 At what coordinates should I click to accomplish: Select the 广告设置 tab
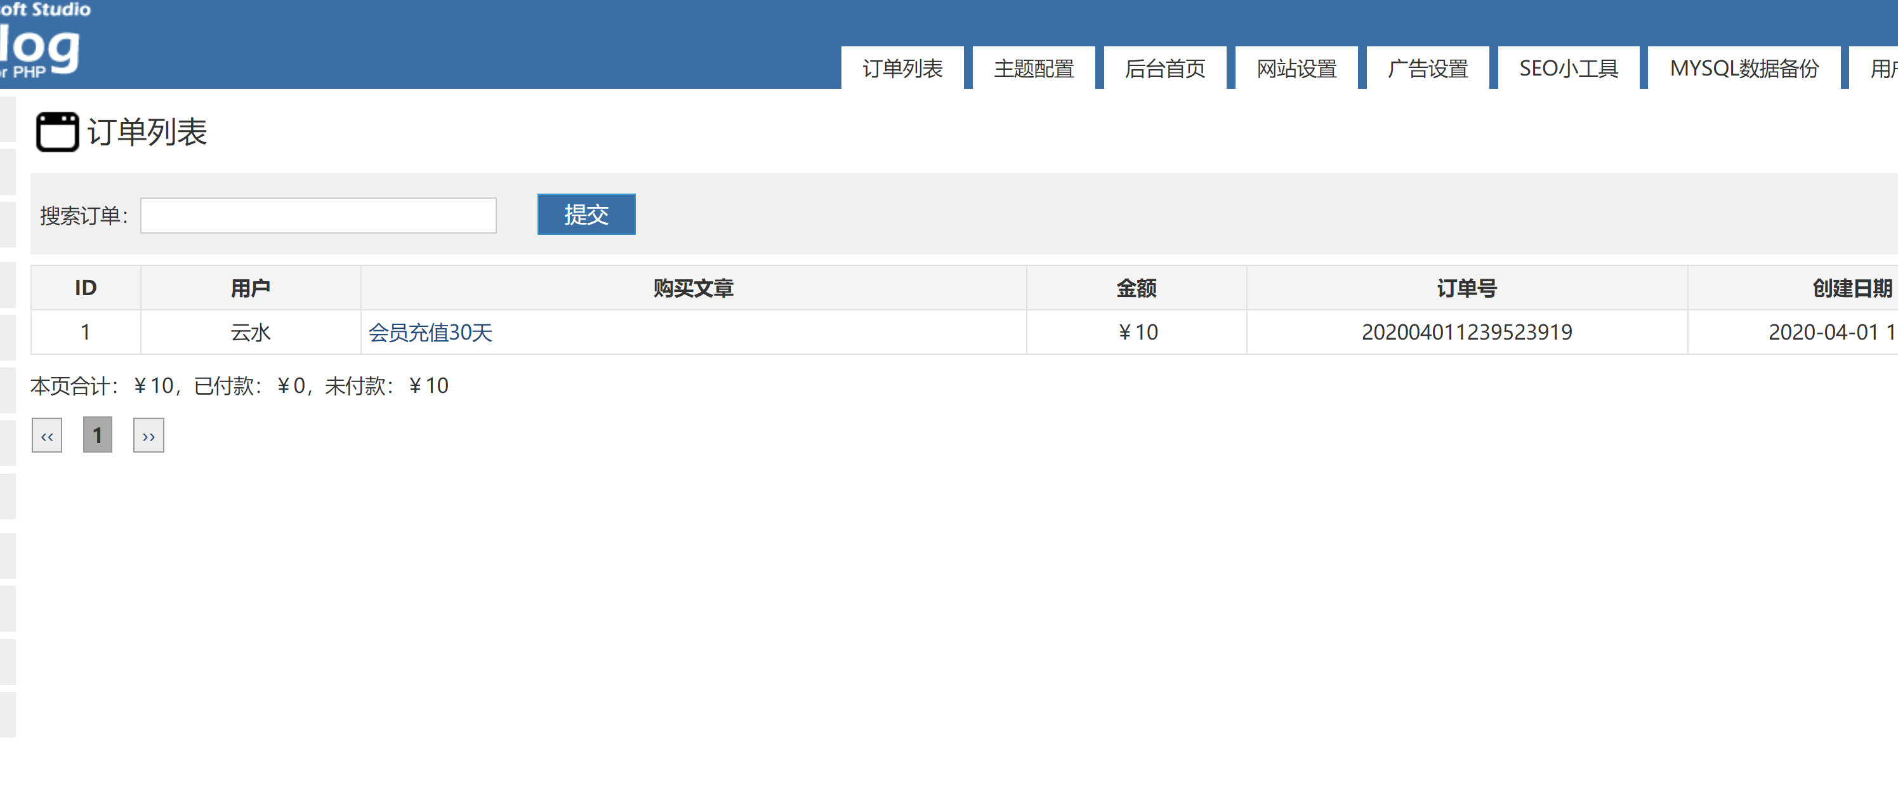click(x=1427, y=69)
